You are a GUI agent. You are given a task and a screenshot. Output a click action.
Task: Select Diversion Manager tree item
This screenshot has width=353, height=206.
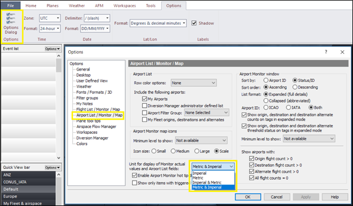(x=92, y=138)
